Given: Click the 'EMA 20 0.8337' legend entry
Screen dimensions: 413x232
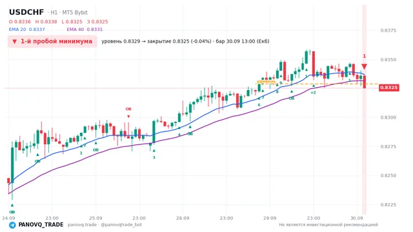Looking at the screenshot, I should [x=27, y=30].
